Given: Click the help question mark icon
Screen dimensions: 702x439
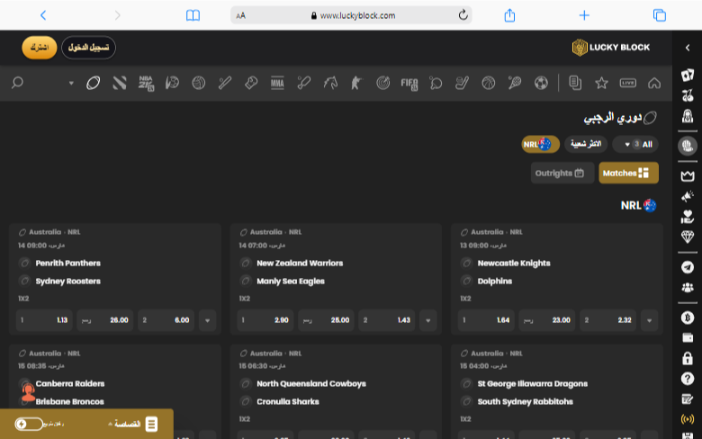Looking at the screenshot, I should [x=688, y=379].
